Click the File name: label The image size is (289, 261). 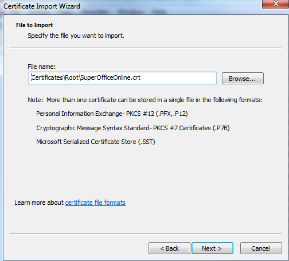42,67
